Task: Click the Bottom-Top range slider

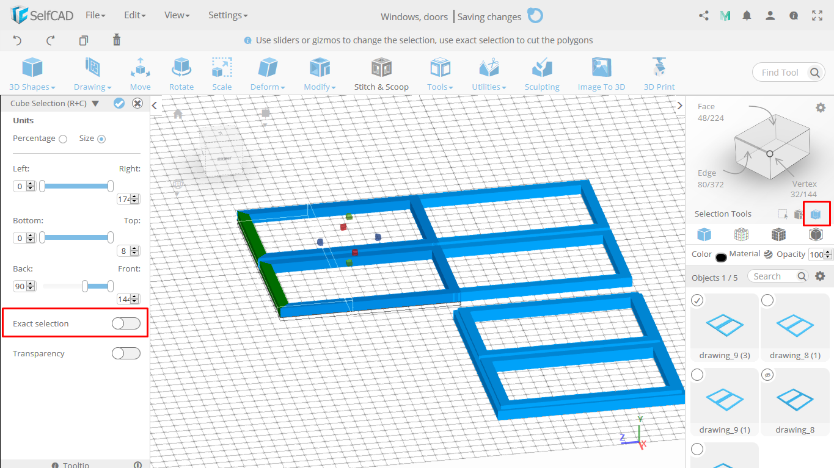Action: point(76,237)
